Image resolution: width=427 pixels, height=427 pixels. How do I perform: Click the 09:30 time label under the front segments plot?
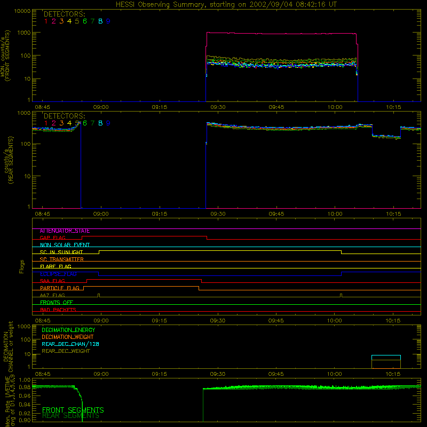pos(218,107)
